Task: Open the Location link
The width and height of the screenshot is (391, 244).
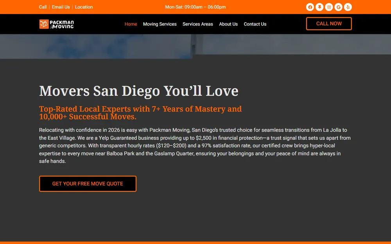Action: pos(84,7)
